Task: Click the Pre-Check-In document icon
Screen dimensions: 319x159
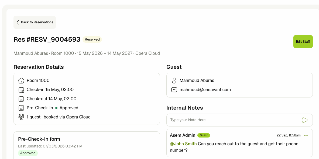Action: click(x=21, y=108)
